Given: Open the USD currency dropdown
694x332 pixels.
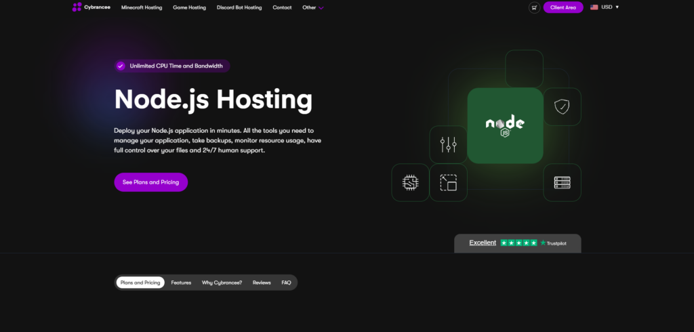Looking at the screenshot, I should pyautogui.click(x=610, y=7).
